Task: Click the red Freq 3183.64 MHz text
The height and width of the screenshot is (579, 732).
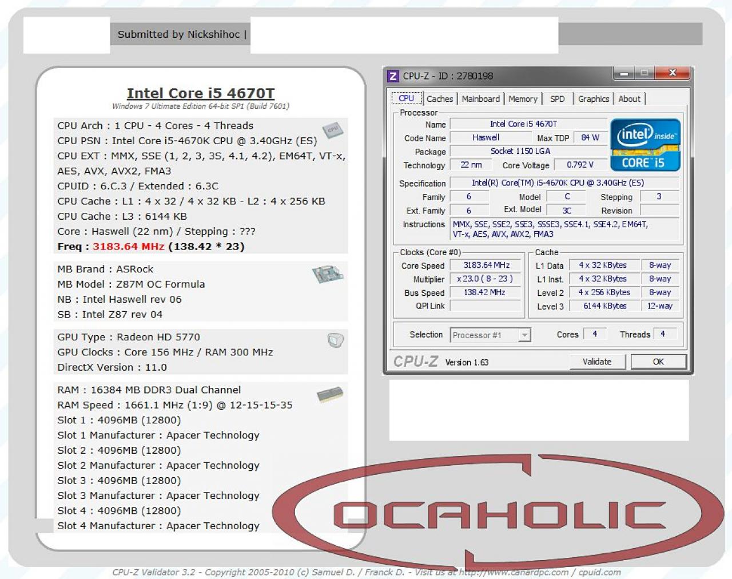Action: point(129,247)
